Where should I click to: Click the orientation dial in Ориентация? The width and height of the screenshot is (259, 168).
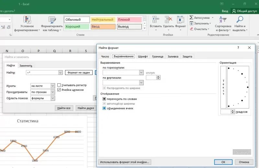[x=238, y=87]
